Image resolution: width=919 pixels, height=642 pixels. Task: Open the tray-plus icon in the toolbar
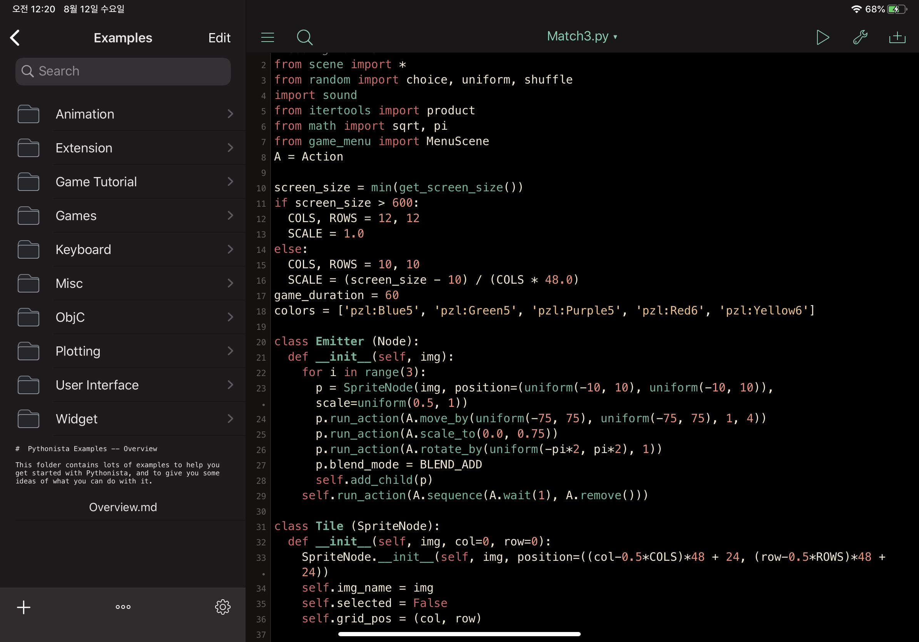pos(897,38)
